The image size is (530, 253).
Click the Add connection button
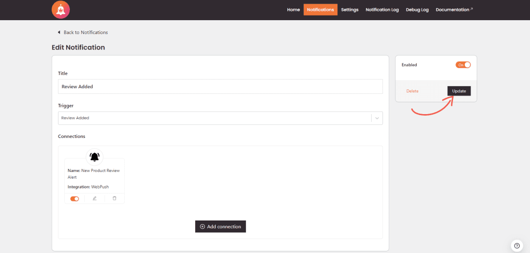tap(220, 227)
